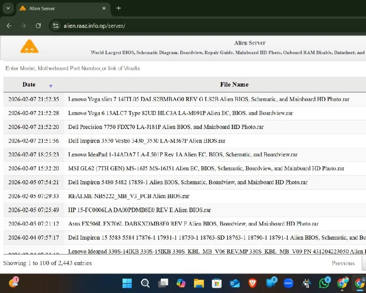Screen dimensions: 366x293
Task: Open WhatsApp from the taskbar
Action: tap(324, 283)
